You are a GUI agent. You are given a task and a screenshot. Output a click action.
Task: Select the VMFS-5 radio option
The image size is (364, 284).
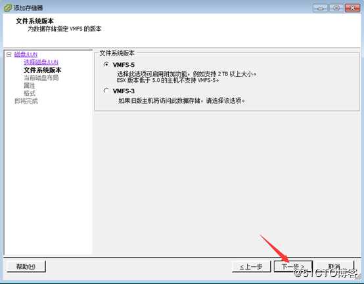tap(106, 65)
